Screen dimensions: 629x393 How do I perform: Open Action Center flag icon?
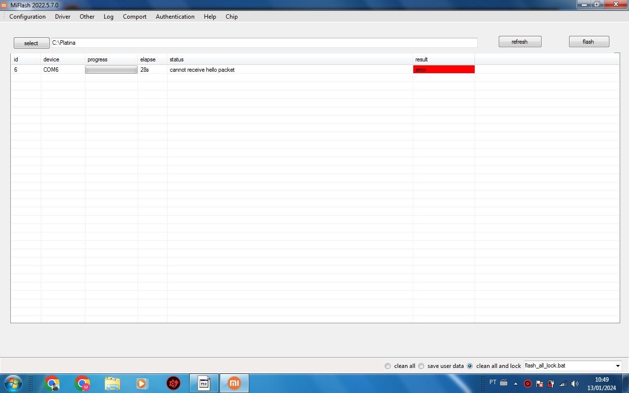540,384
